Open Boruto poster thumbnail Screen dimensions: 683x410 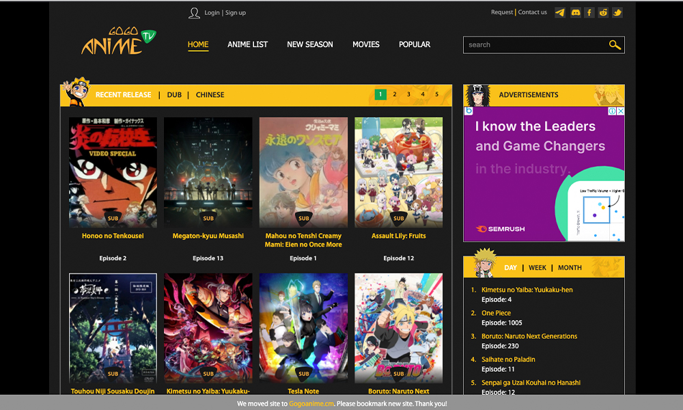pyautogui.click(x=399, y=328)
